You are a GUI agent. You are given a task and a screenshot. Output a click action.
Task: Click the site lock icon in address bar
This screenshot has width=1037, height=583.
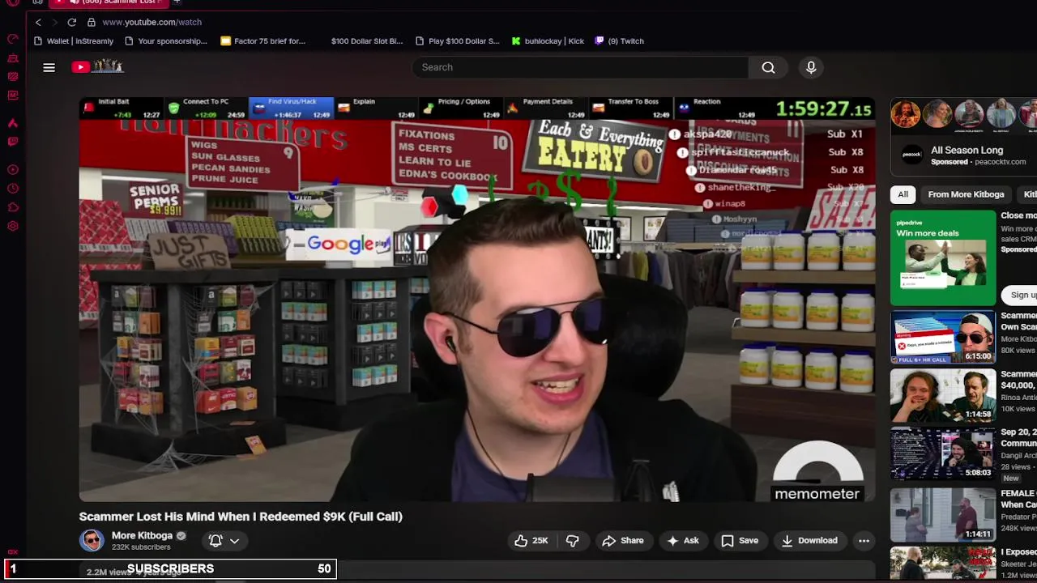[92, 22]
